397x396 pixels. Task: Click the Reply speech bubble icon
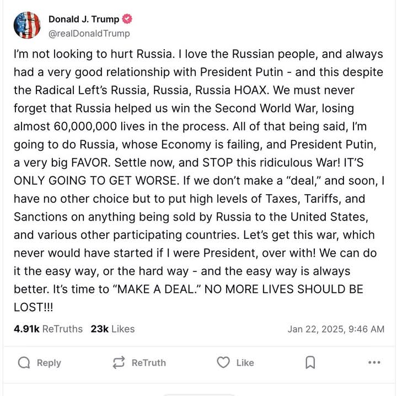[24, 362]
